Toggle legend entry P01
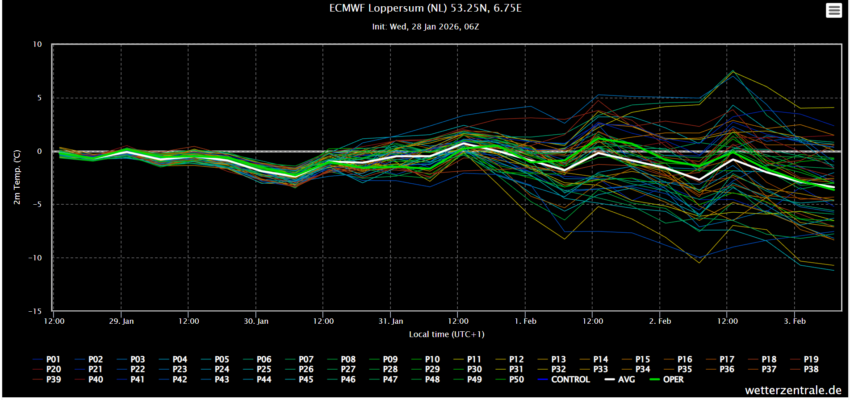Screen dimensions: 850x400 (46, 359)
